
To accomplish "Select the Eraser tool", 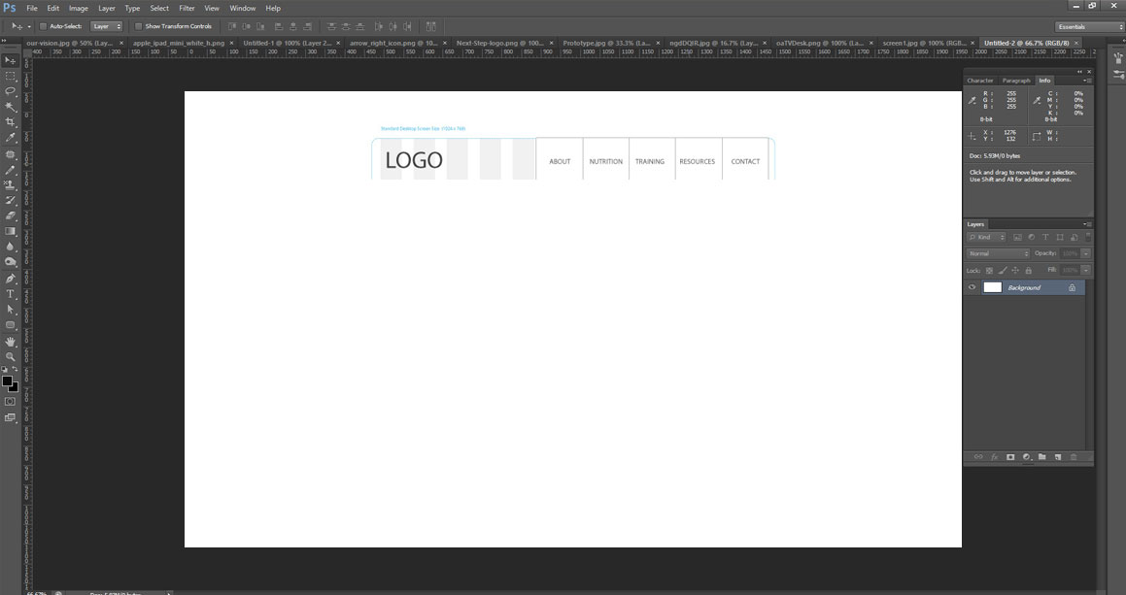I will coord(10,216).
